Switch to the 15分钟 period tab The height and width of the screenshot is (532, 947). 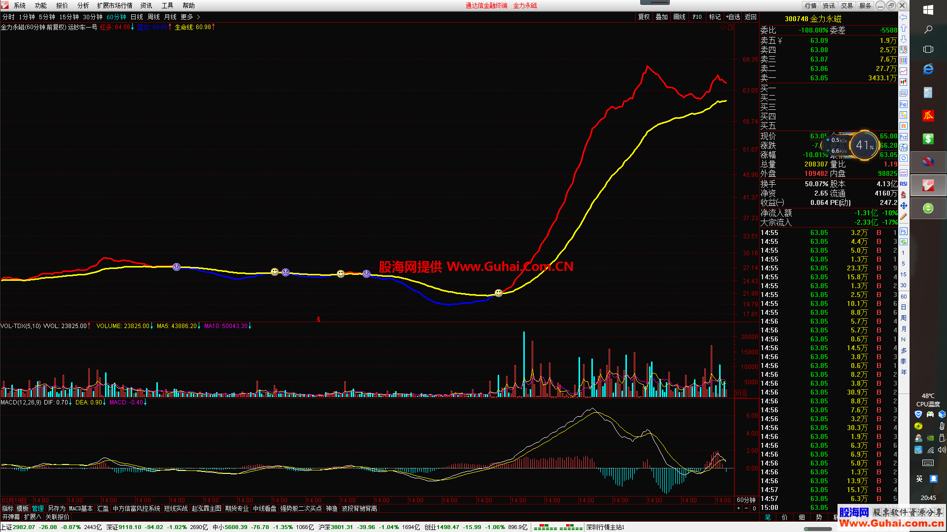(69, 17)
